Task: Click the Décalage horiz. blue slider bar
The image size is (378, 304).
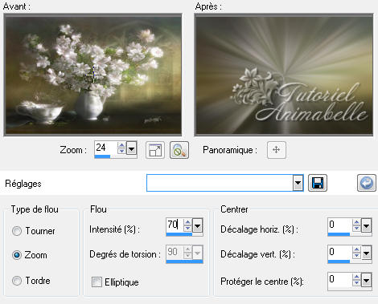Action: pyautogui.click(x=339, y=234)
